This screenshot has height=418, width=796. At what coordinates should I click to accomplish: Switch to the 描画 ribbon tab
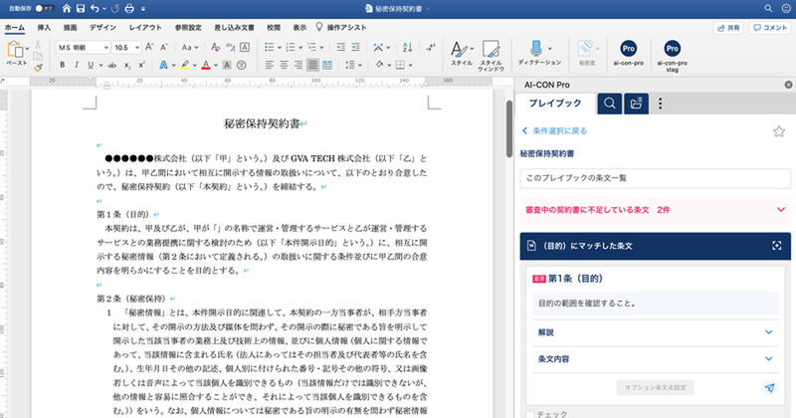(70, 28)
